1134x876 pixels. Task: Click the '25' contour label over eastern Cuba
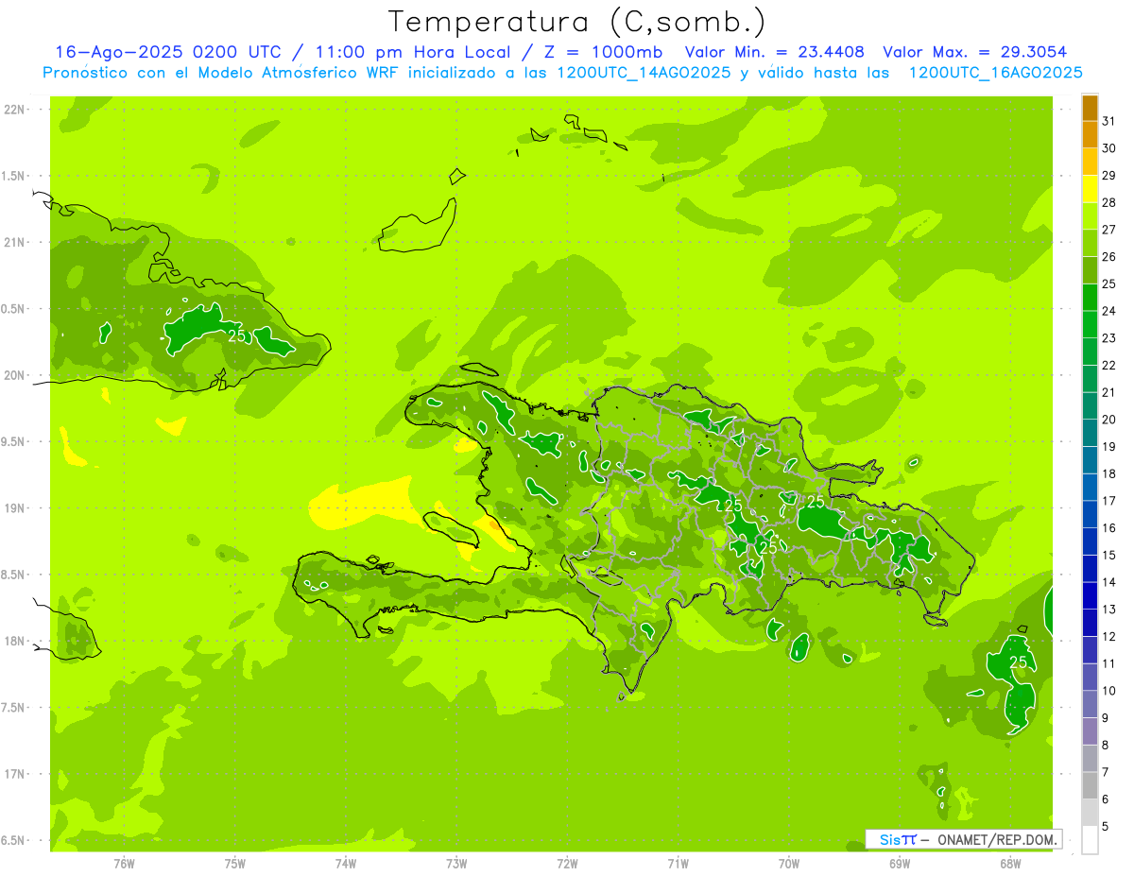pyautogui.click(x=237, y=335)
